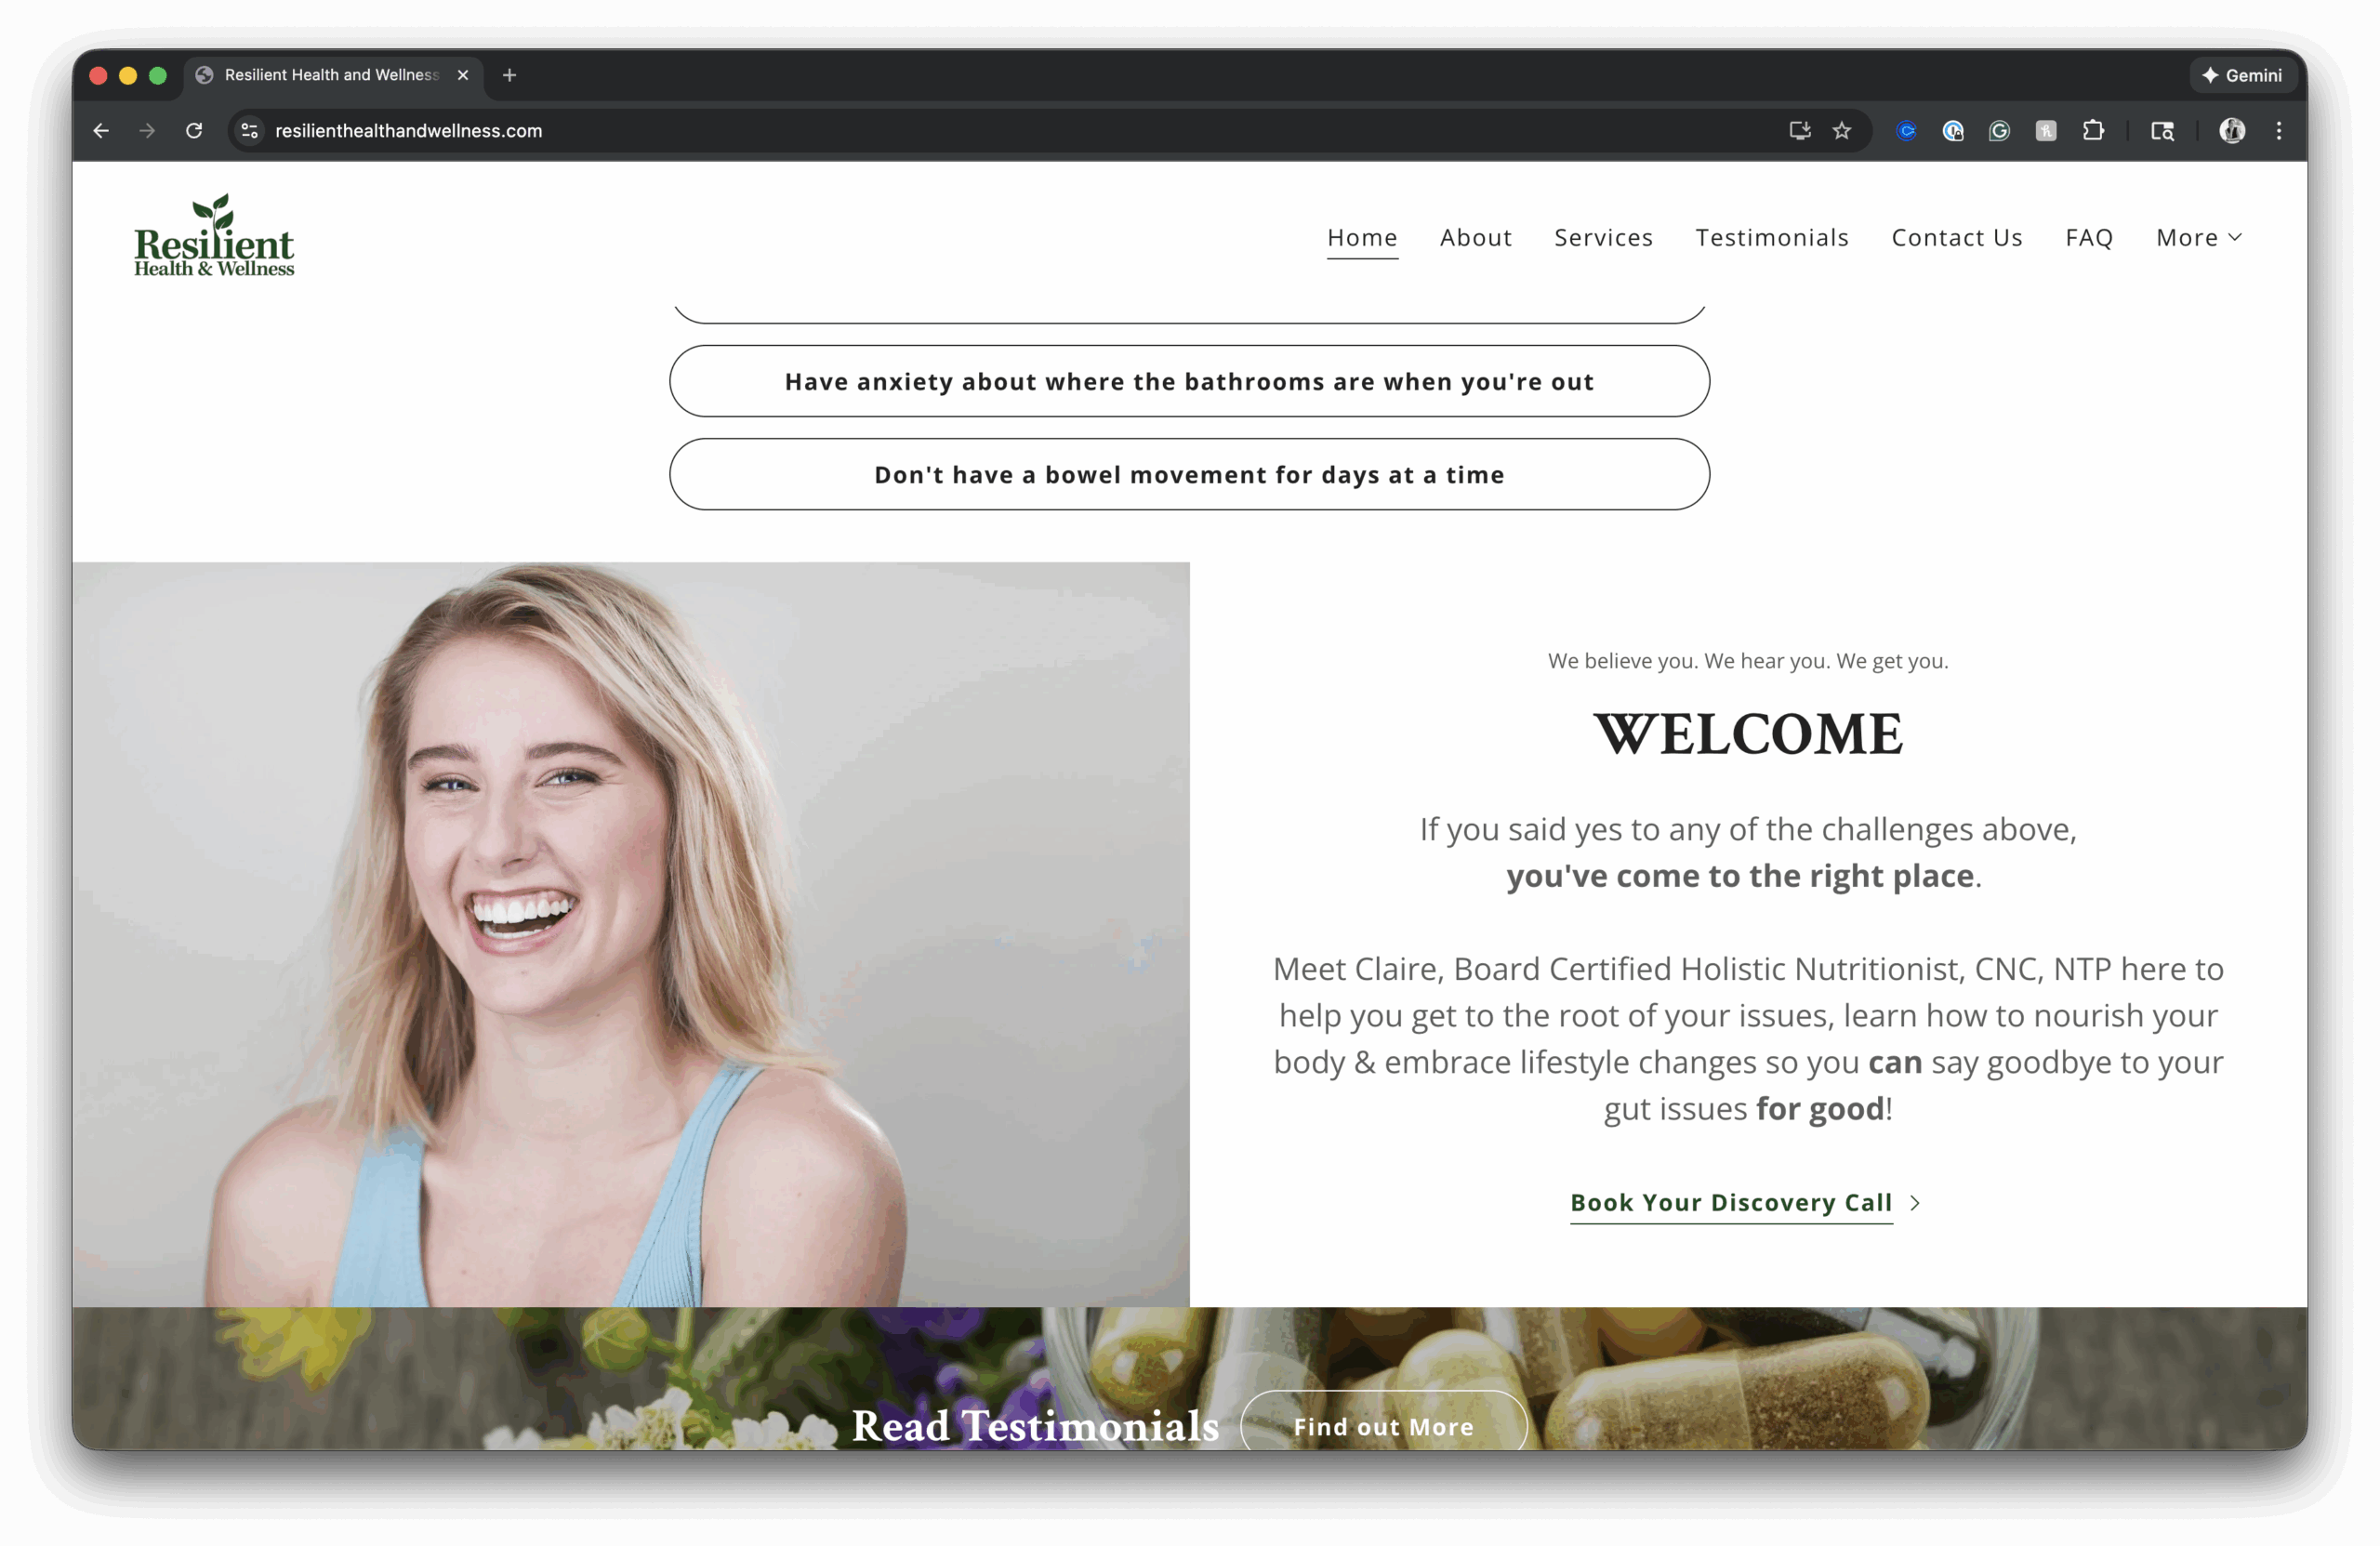Bookmark the page with the star icon
2380x1546 pixels.
[1842, 131]
